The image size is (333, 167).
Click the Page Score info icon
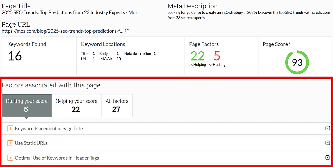point(290,43)
